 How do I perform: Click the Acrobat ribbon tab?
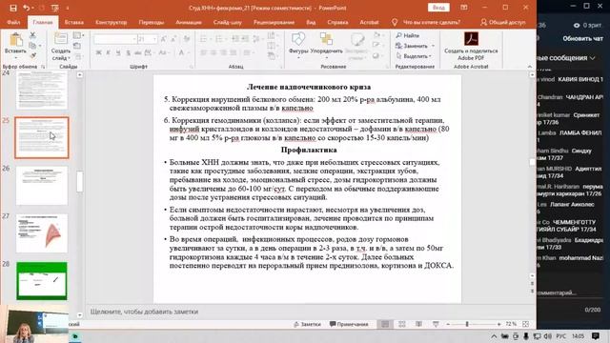click(x=369, y=23)
